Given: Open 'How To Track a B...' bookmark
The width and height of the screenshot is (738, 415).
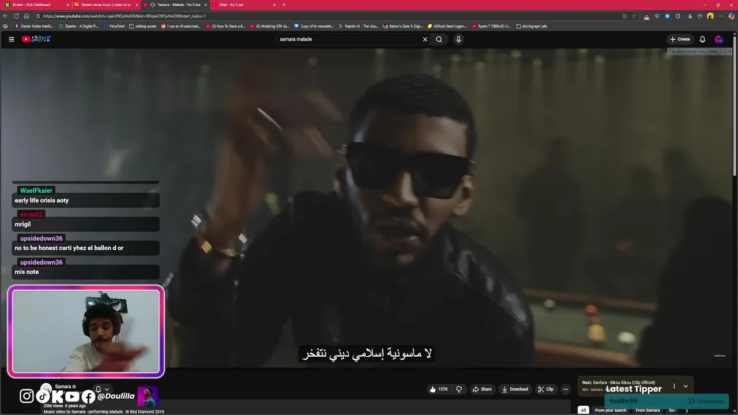Looking at the screenshot, I should click(225, 26).
